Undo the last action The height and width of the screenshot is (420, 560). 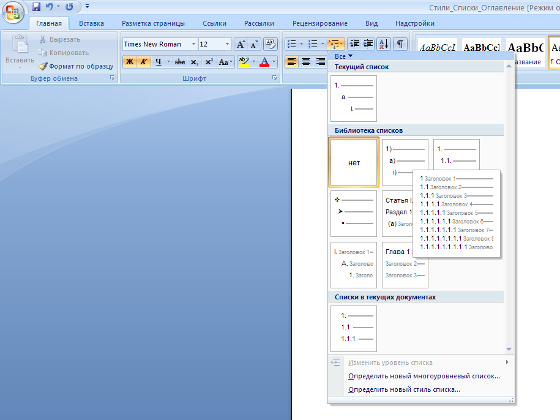[50, 6]
